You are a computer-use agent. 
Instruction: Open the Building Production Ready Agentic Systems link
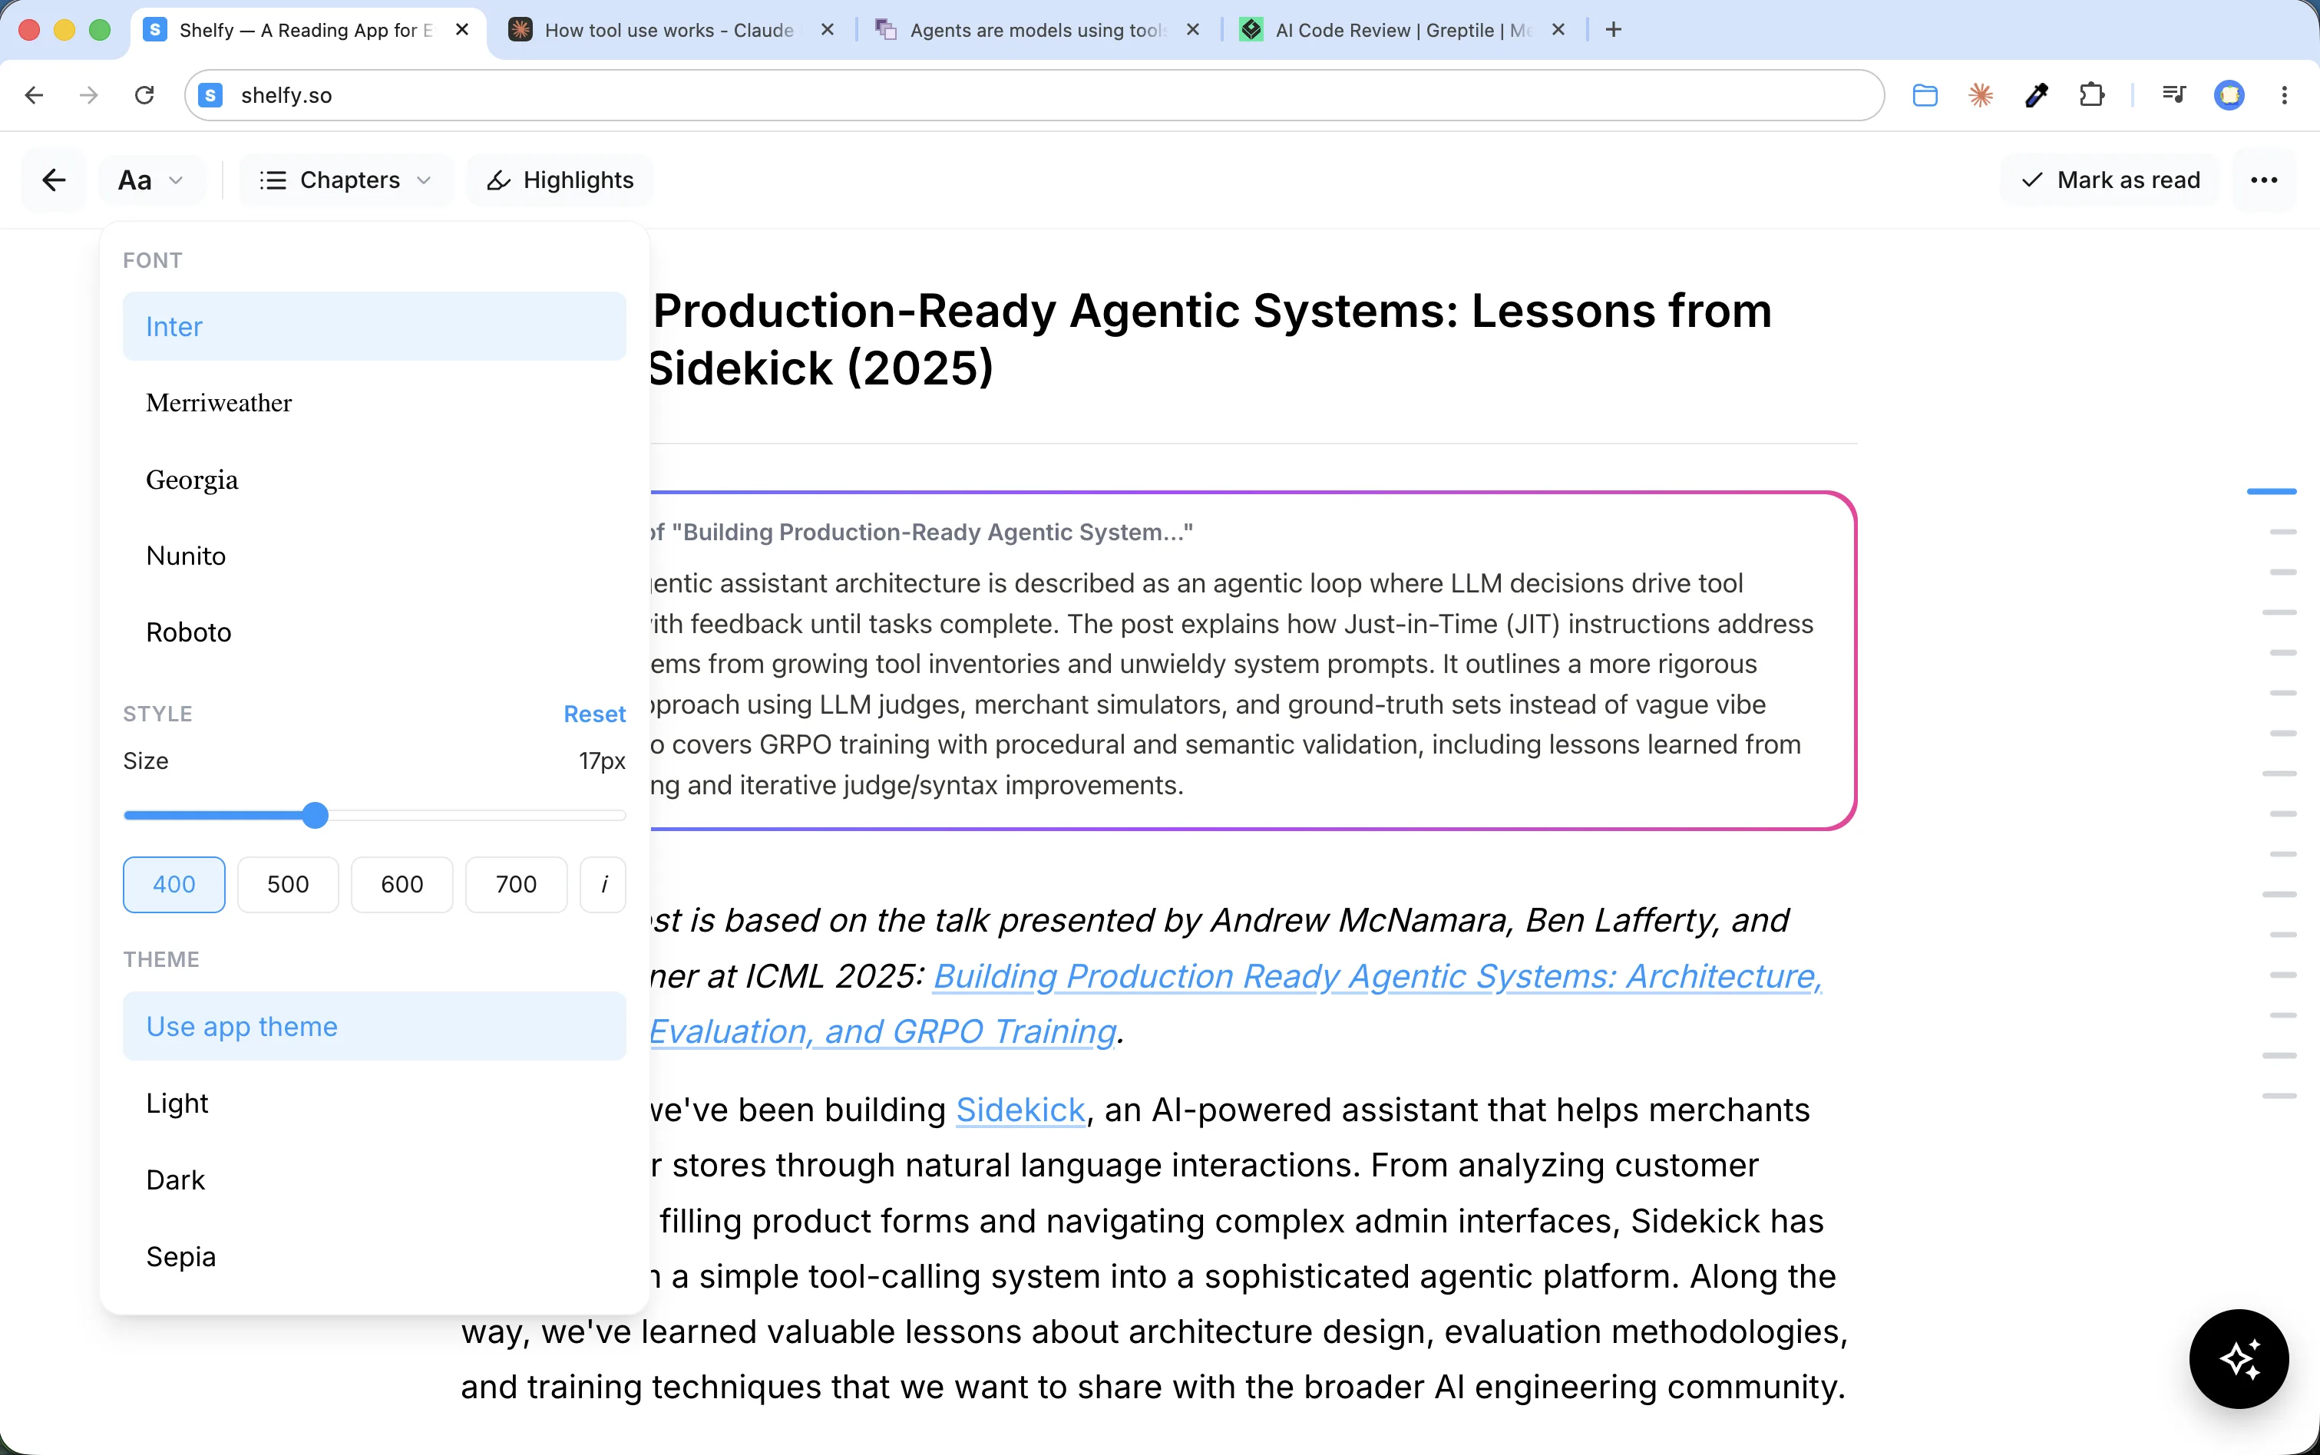(x=1376, y=976)
